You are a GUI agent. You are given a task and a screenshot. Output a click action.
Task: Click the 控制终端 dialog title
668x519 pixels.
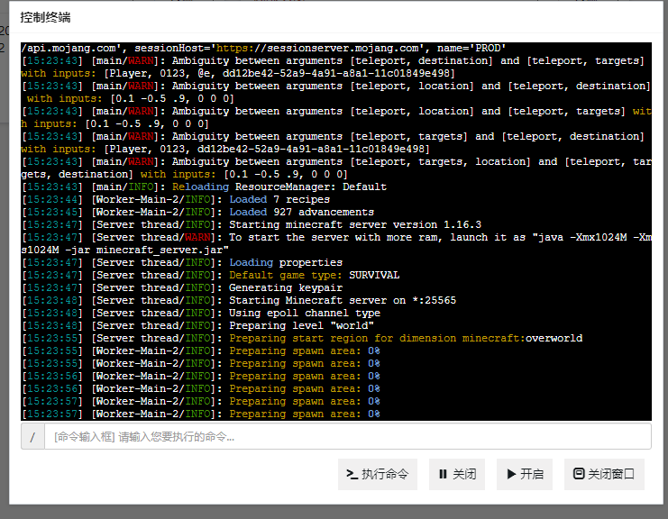click(45, 17)
